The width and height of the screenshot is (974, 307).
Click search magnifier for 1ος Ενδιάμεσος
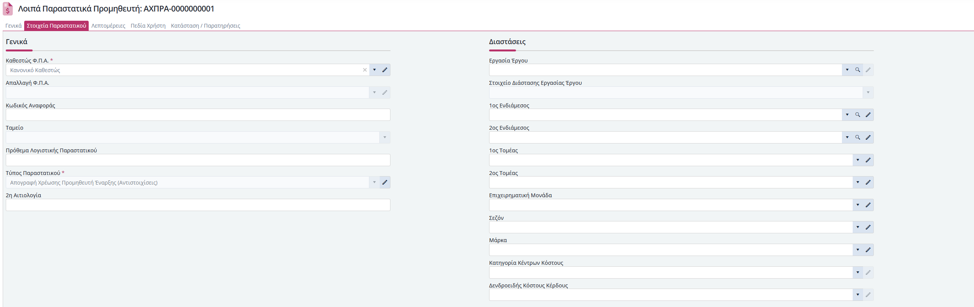pyautogui.click(x=858, y=115)
